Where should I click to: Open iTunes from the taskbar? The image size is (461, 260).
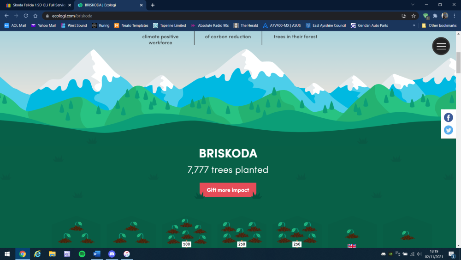coord(127,254)
